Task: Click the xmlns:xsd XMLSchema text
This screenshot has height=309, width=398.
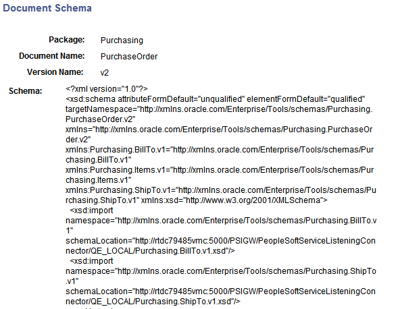Action: [234, 200]
